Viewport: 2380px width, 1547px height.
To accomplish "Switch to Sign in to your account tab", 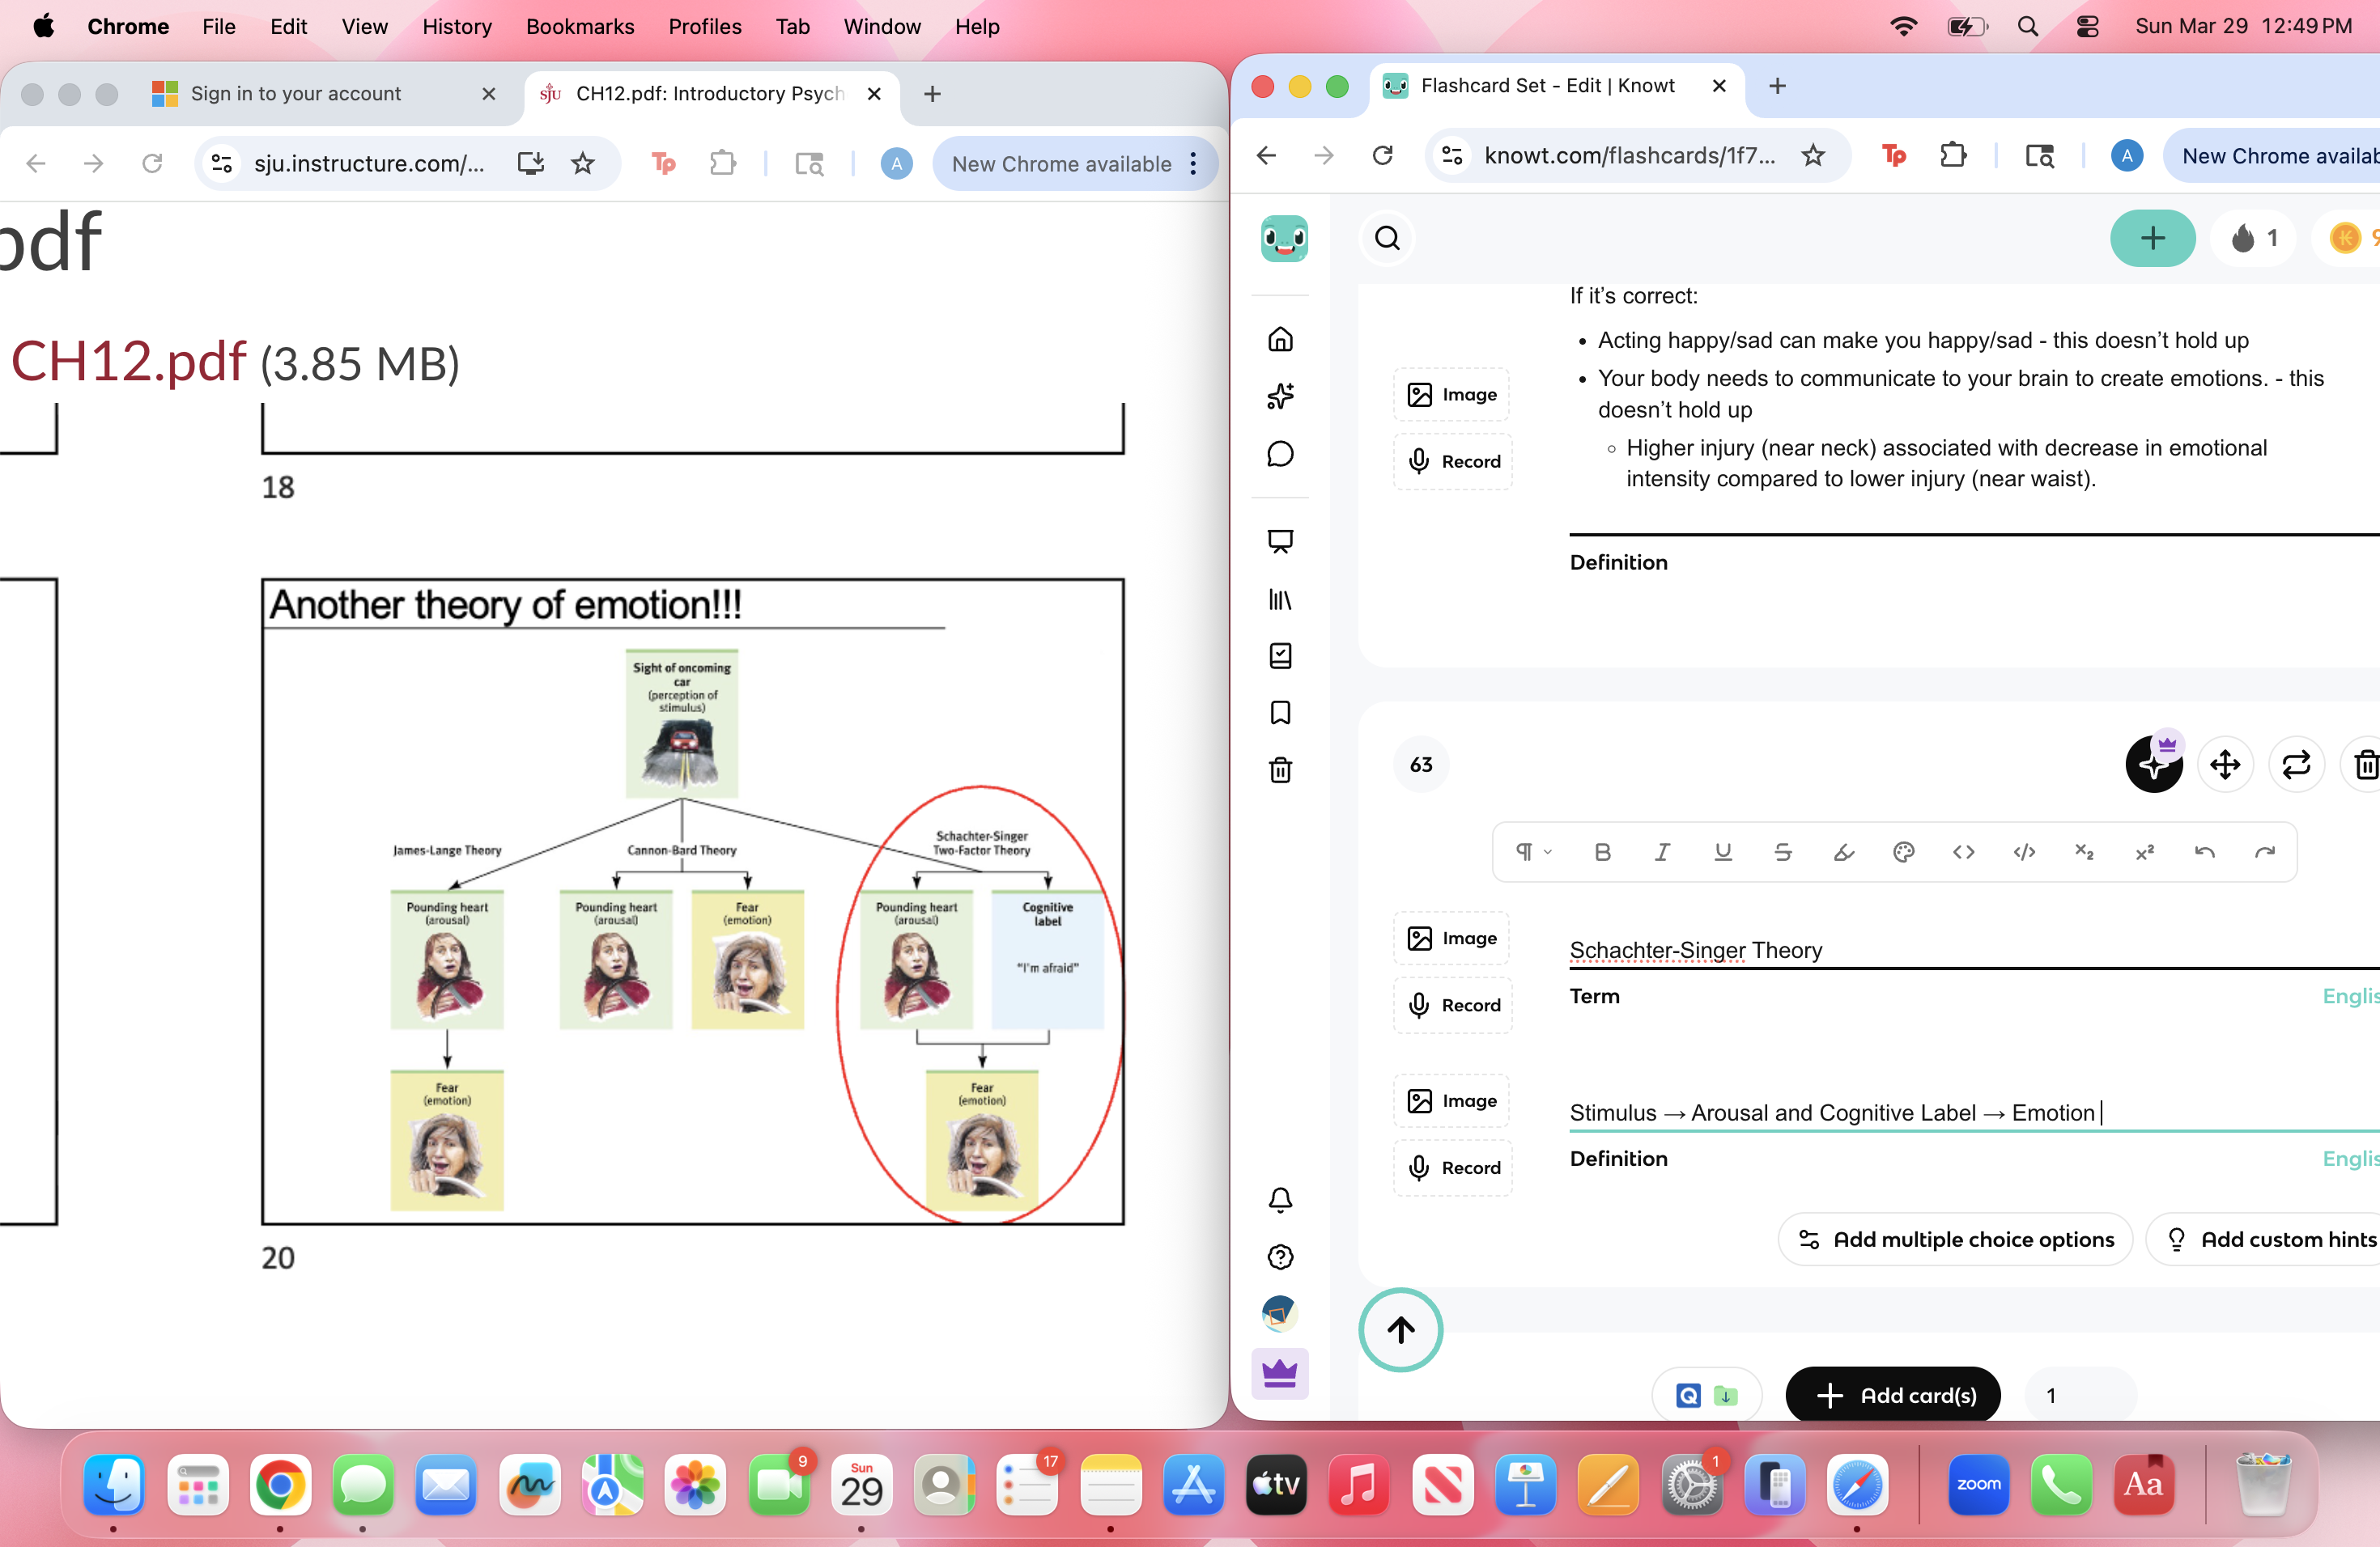I will [296, 93].
